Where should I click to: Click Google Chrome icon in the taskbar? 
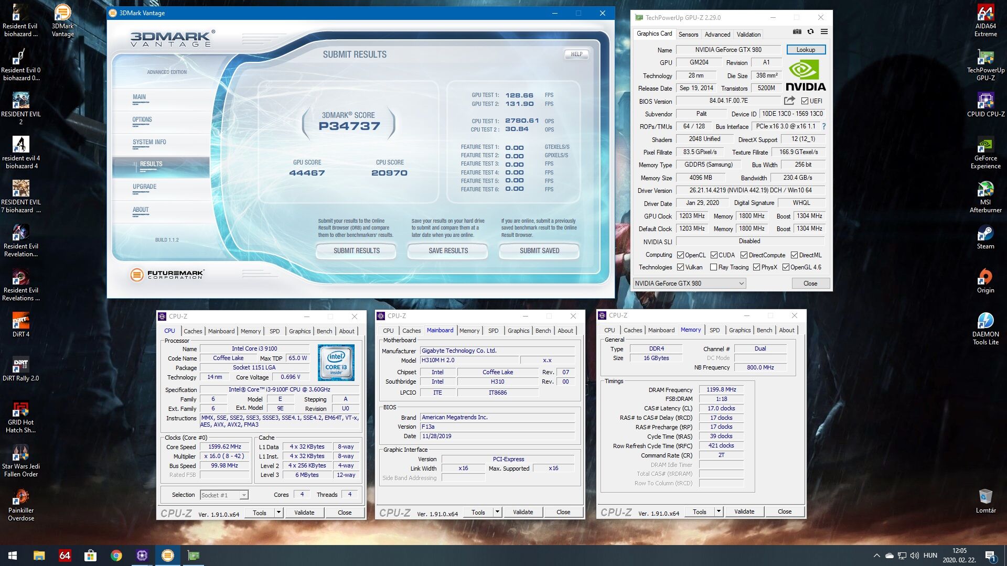click(116, 556)
